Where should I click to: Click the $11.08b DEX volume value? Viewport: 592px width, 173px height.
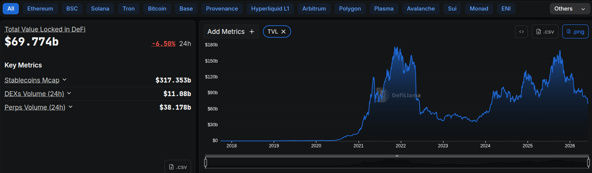(177, 94)
